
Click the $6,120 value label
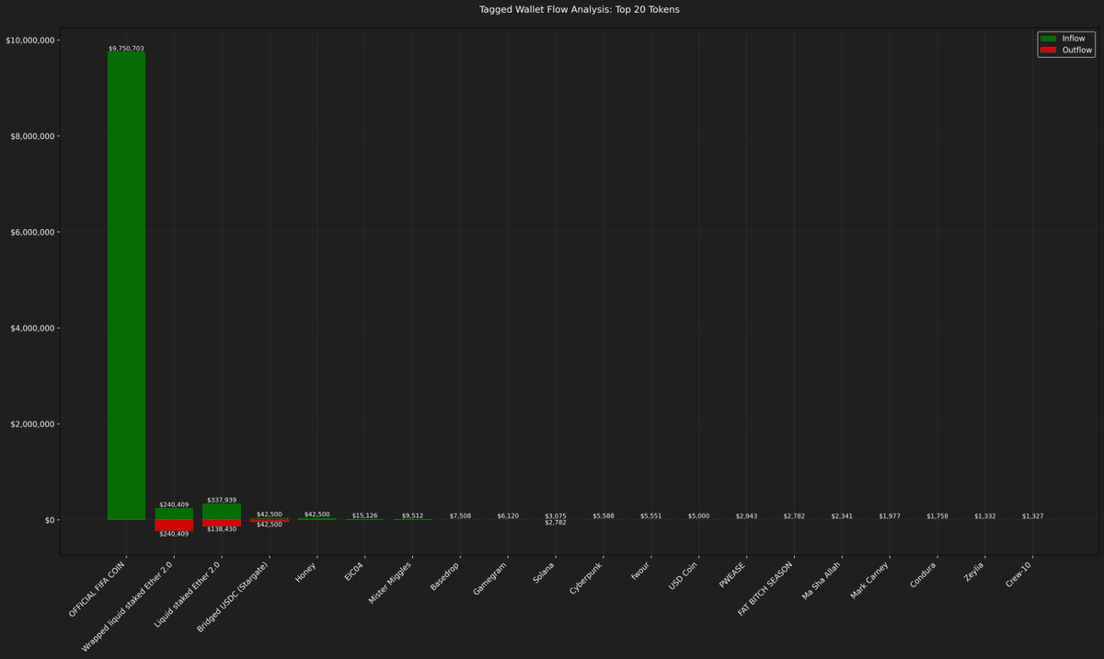tap(509, 515)
